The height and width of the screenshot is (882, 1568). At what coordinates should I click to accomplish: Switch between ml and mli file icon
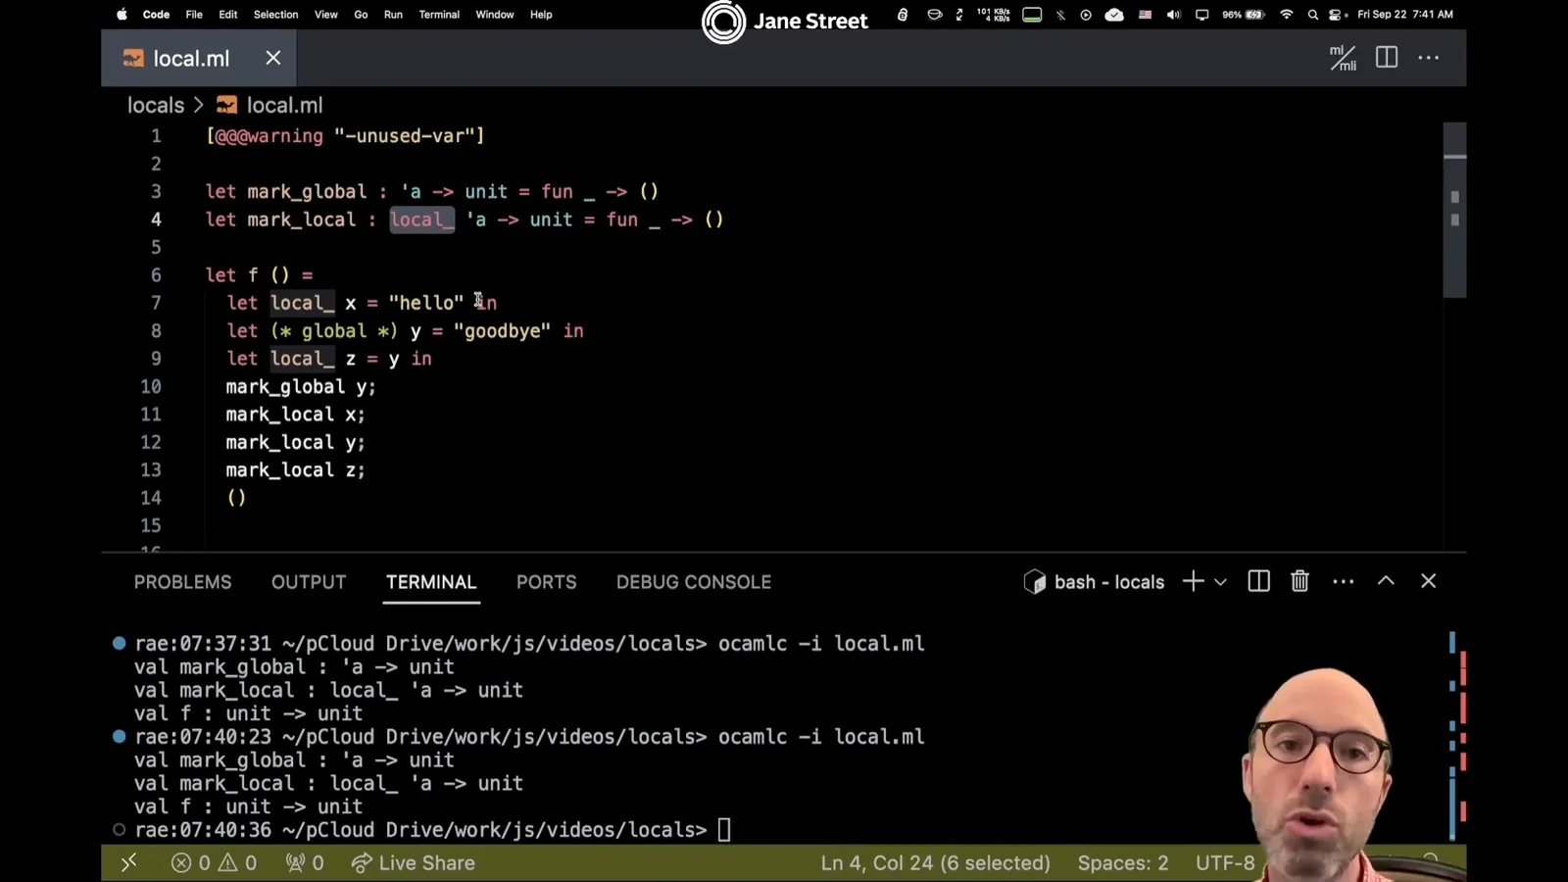click(x=1343, y=58)
